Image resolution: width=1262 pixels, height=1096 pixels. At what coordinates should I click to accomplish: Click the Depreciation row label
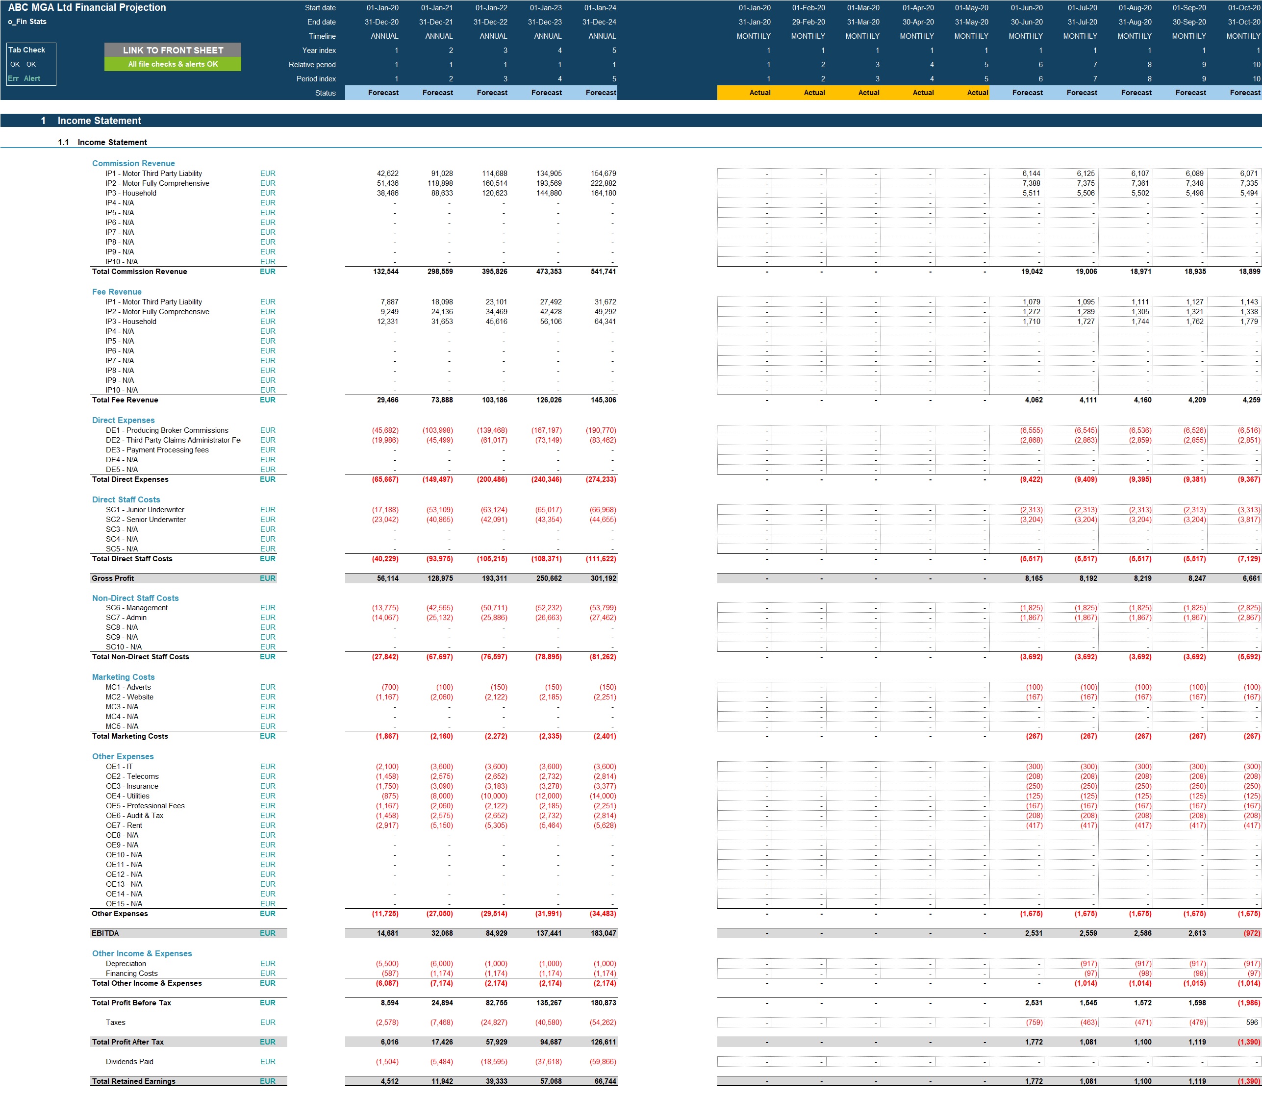tap(126, 964)
